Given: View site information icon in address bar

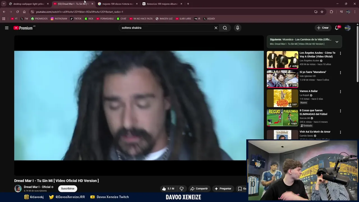Looking at the screenshot, I should tap(32, 12).
